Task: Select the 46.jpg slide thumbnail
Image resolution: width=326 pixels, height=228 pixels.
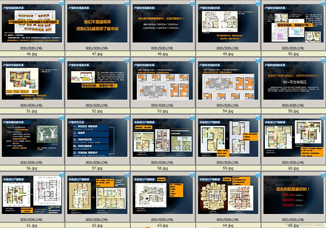Action: coord(32,24)
